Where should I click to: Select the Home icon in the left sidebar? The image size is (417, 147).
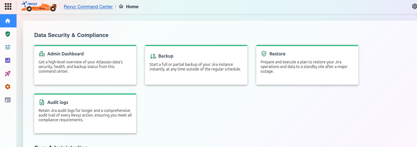pyautogui.click(x=8, y=21)
